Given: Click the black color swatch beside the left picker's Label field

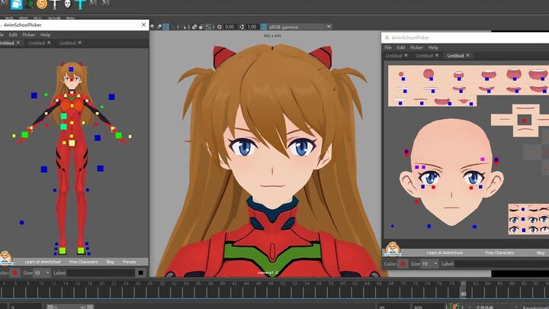Looking at the screenshot, I should pyautogui.click(x=141, y=272).
